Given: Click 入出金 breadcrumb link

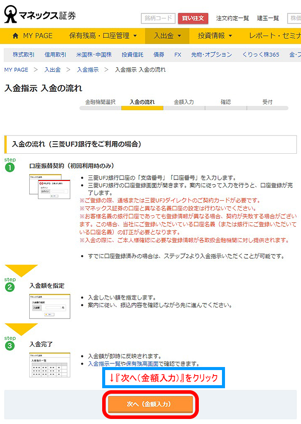Looking at the screenshot, I should click(x=52, y=70).
